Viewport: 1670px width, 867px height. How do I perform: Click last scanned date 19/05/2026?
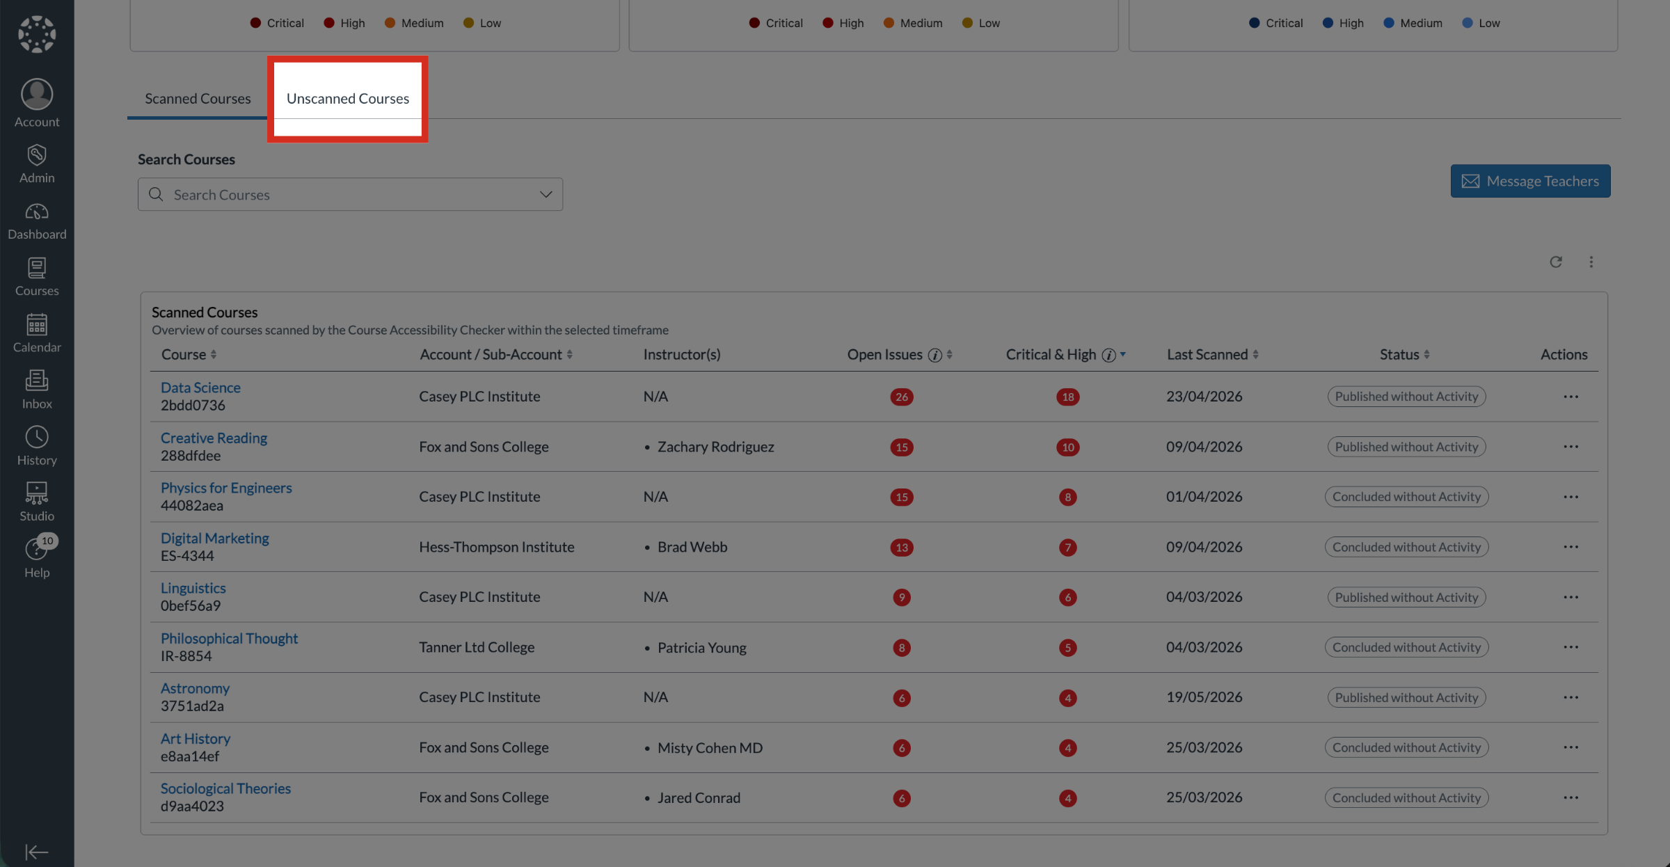click(x=1204, y=697)
